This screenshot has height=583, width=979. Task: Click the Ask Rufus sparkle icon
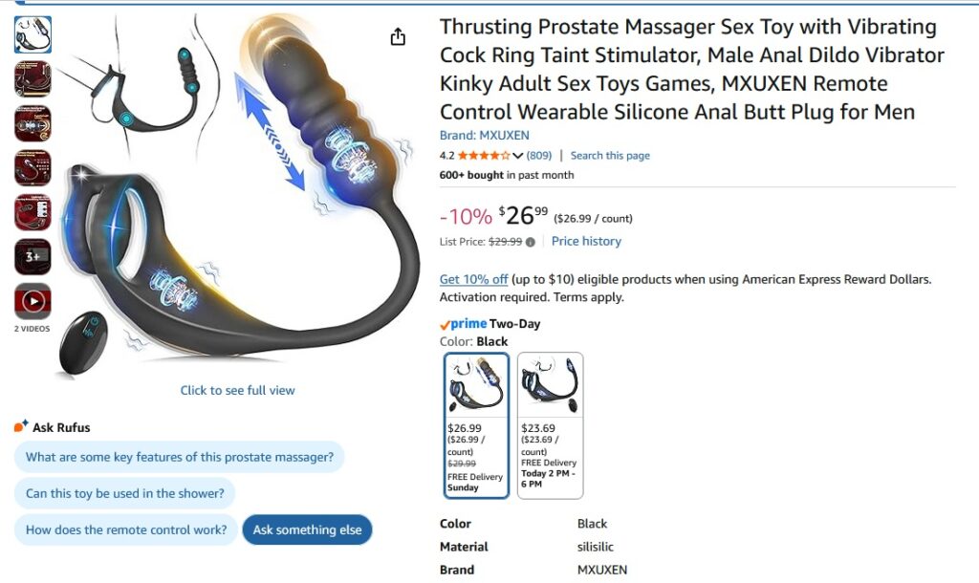coord(21,426)
